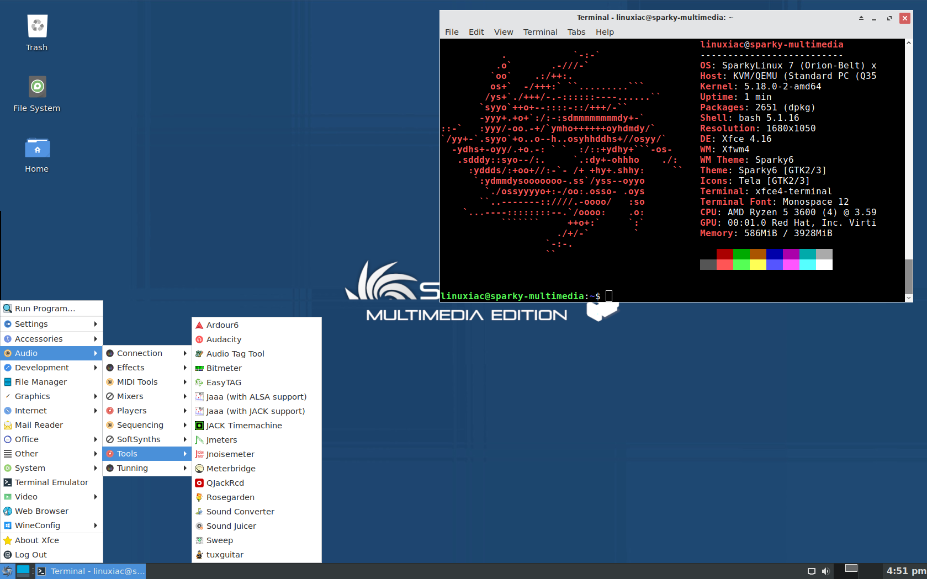927x579 pixels.
Task: Launch Jaaa with ALSA support
Action: click(257, 397)
